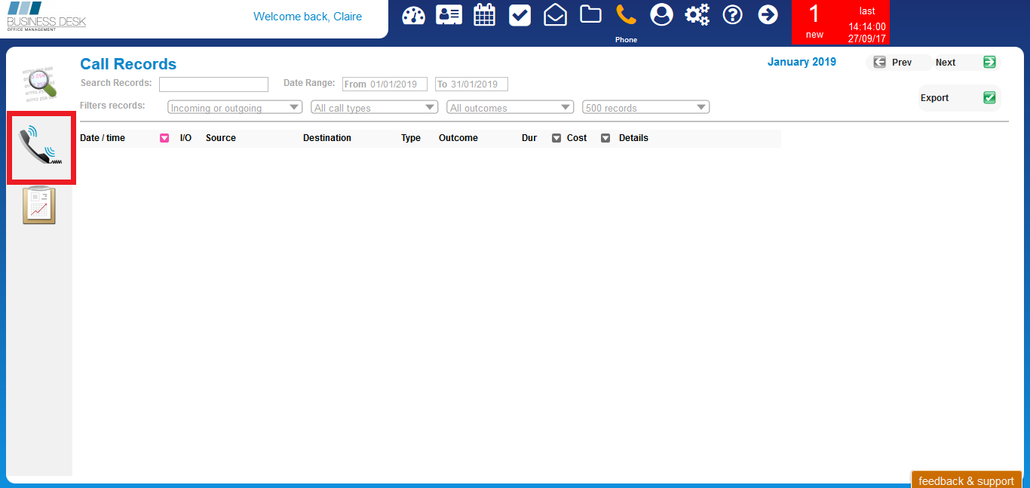Open the help question mark icon
1030x488 pixels.
pyautogui.click(x=732, y=14)
